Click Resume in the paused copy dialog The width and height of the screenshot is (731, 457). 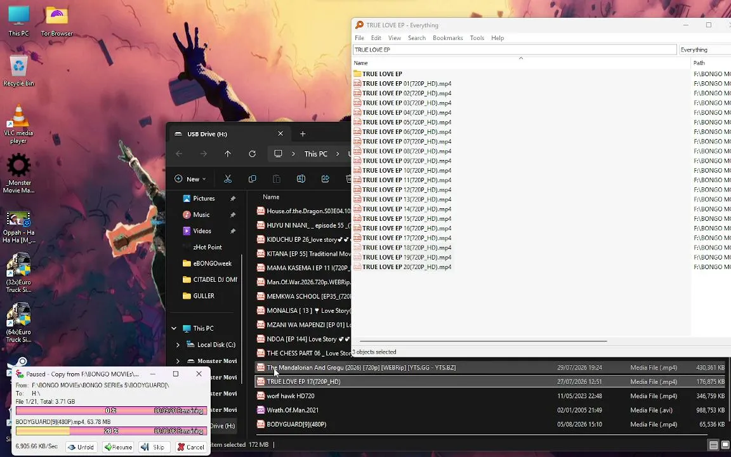click(x=118, y=447)
